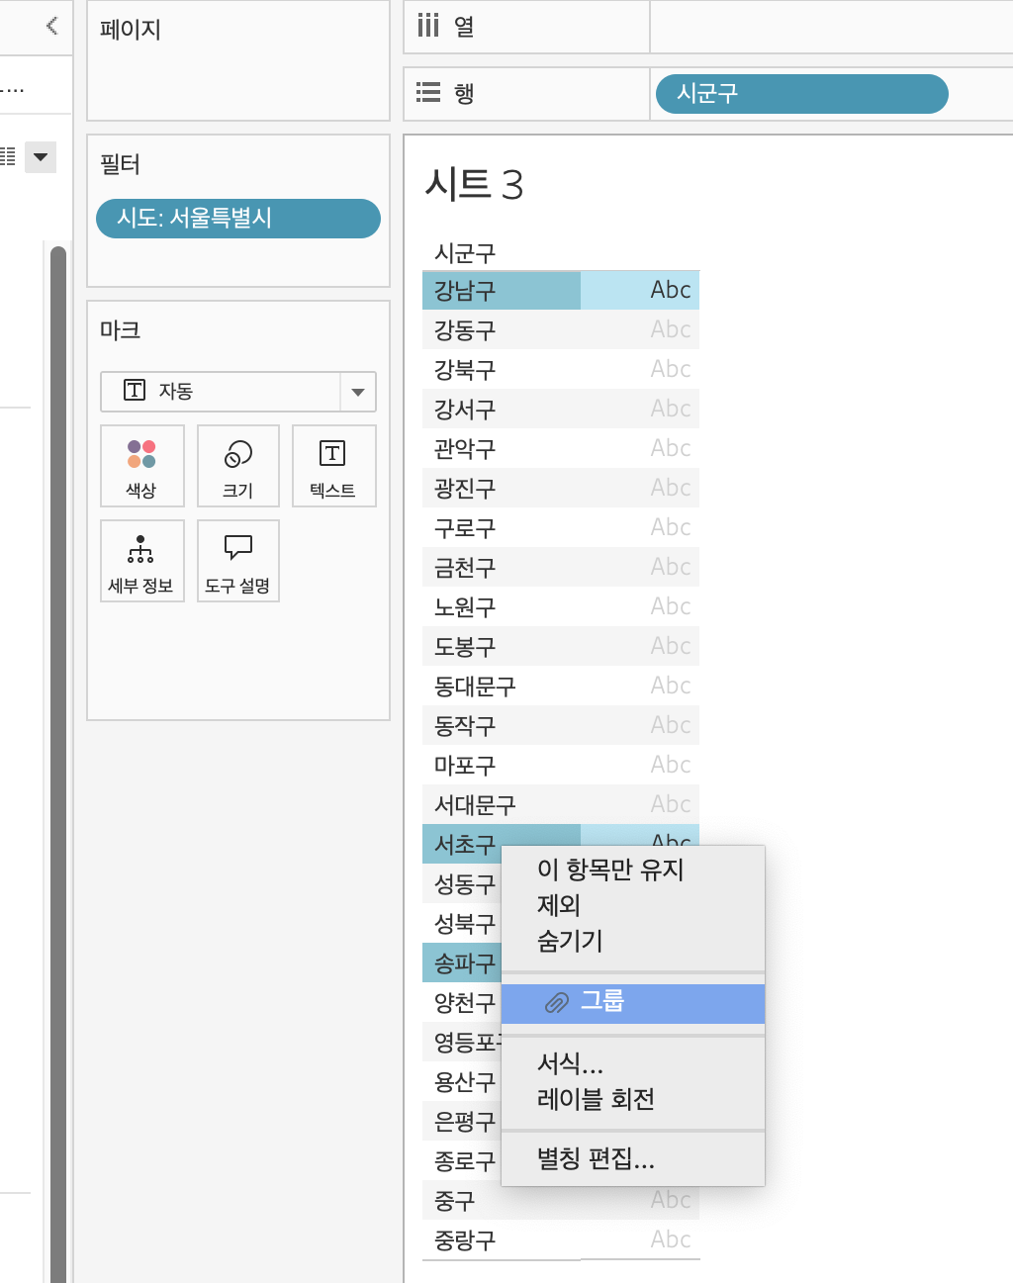Screen dimensions: 1013x1283
Task: Select 그룹 in the context menu
Action: 633,1003
